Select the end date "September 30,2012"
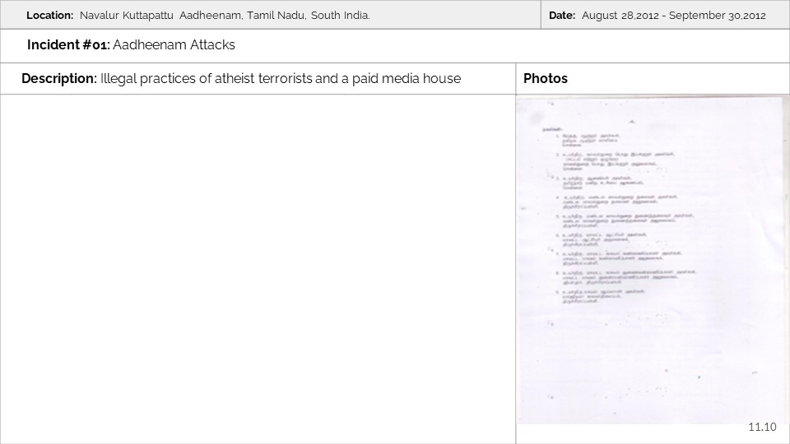This screenshot has height=444, width=790. 718,16
